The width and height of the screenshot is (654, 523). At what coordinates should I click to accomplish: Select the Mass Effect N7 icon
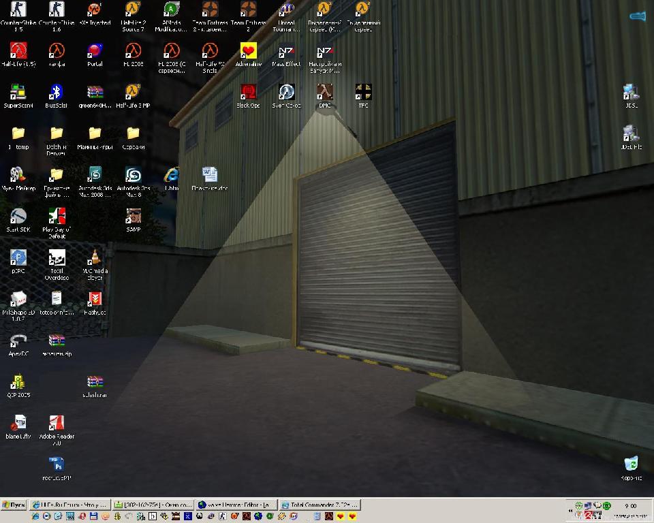tap(286, 54)
